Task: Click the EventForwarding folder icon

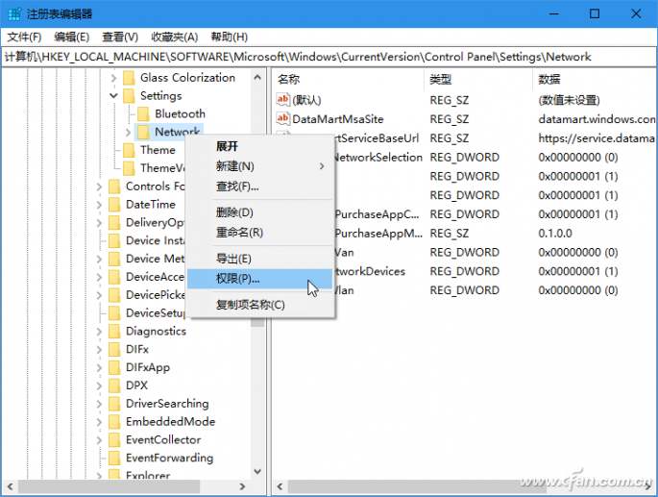Action: pyautogui.click(x=114, y=458)
